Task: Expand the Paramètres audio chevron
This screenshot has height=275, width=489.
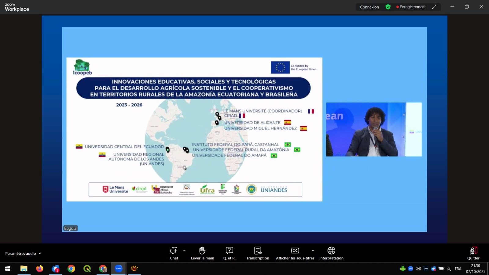Action: (x=40, y=253)
